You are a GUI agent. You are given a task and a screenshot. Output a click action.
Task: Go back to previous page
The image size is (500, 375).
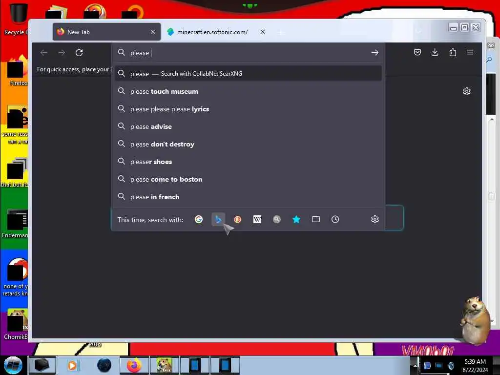pos(44,53)
